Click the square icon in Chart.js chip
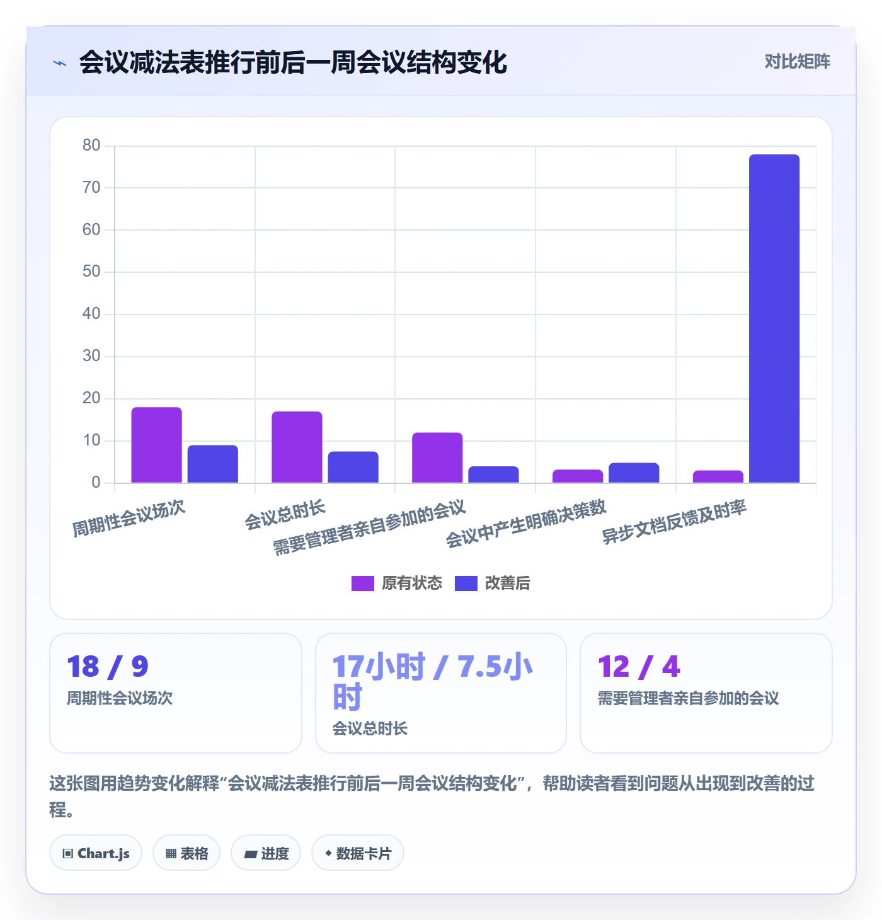 pos(68,854)
